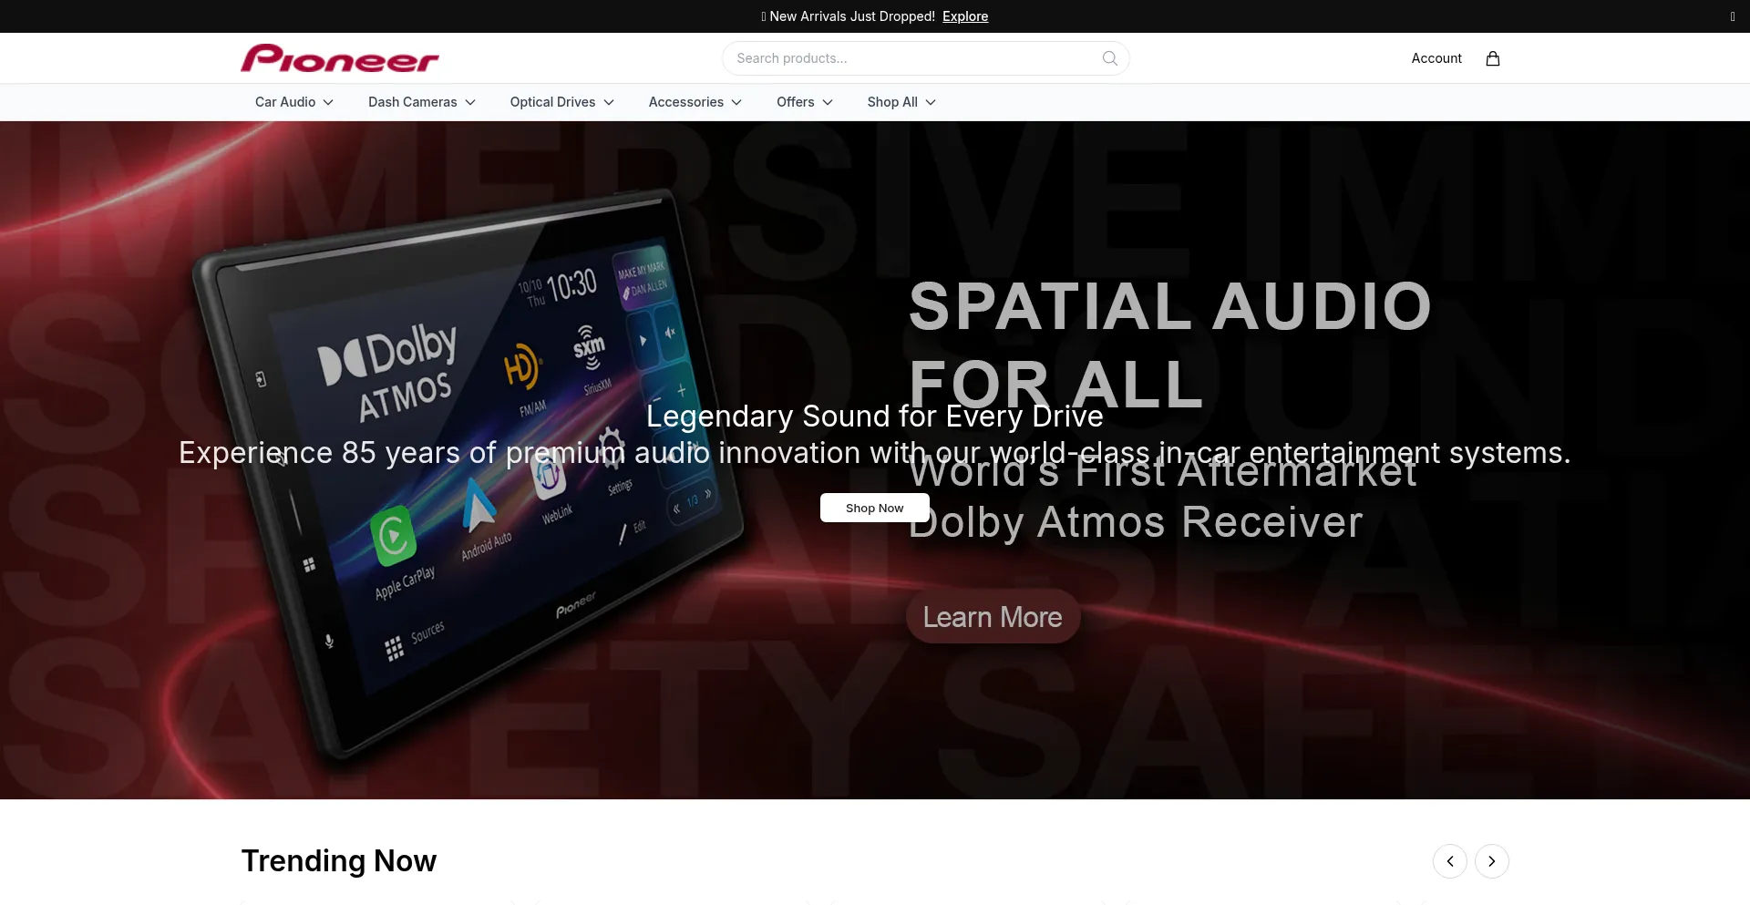
Task: Open the Account page
Action: (1436, 58)
